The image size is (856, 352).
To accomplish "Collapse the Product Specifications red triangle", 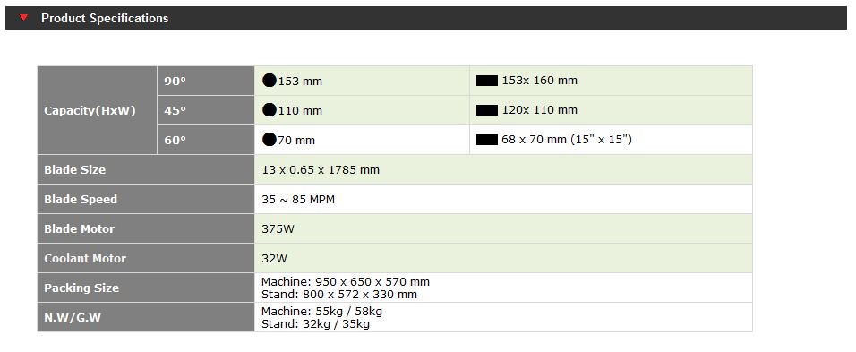I will tap(23, 18).
